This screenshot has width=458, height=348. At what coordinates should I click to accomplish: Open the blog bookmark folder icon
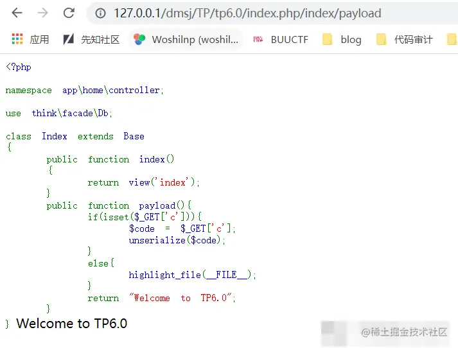pos(327,39)
